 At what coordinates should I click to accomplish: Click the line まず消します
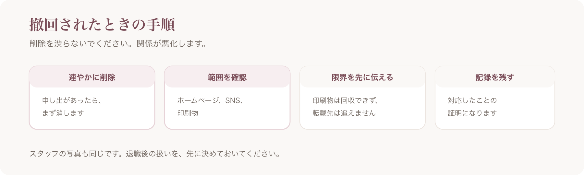[x=63, y=113]
